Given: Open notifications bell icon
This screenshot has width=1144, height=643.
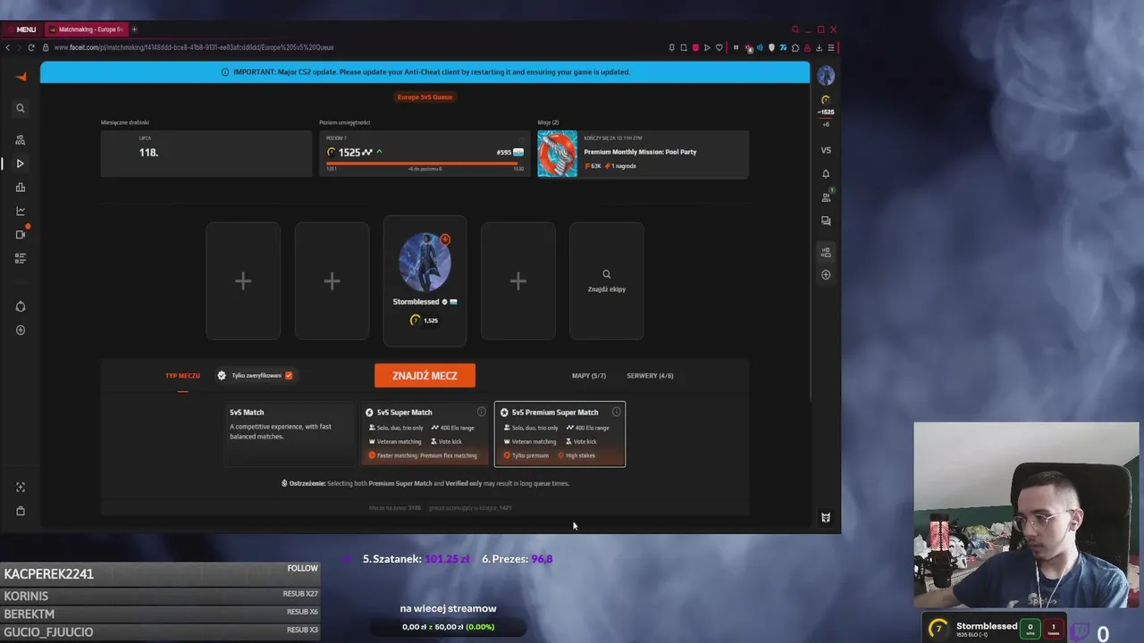Looking at the screenshot, I should tap(826, 173).
